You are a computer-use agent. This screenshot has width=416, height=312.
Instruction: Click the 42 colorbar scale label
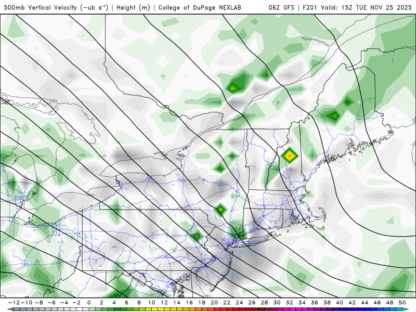point(352,303)
